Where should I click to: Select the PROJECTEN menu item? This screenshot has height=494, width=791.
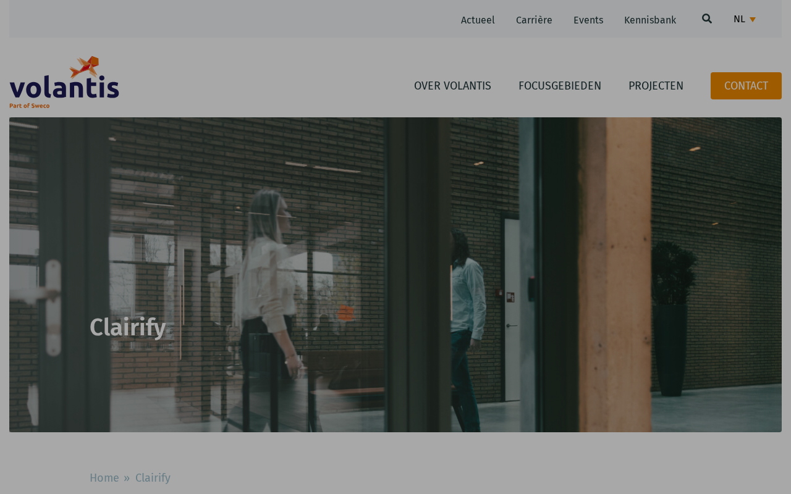click(656, 86)
